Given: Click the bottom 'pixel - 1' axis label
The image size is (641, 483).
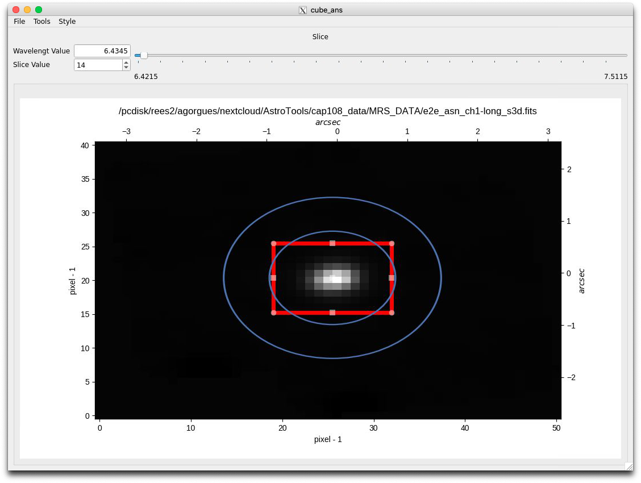Looking at the screenshot, I should pos(328,439).
